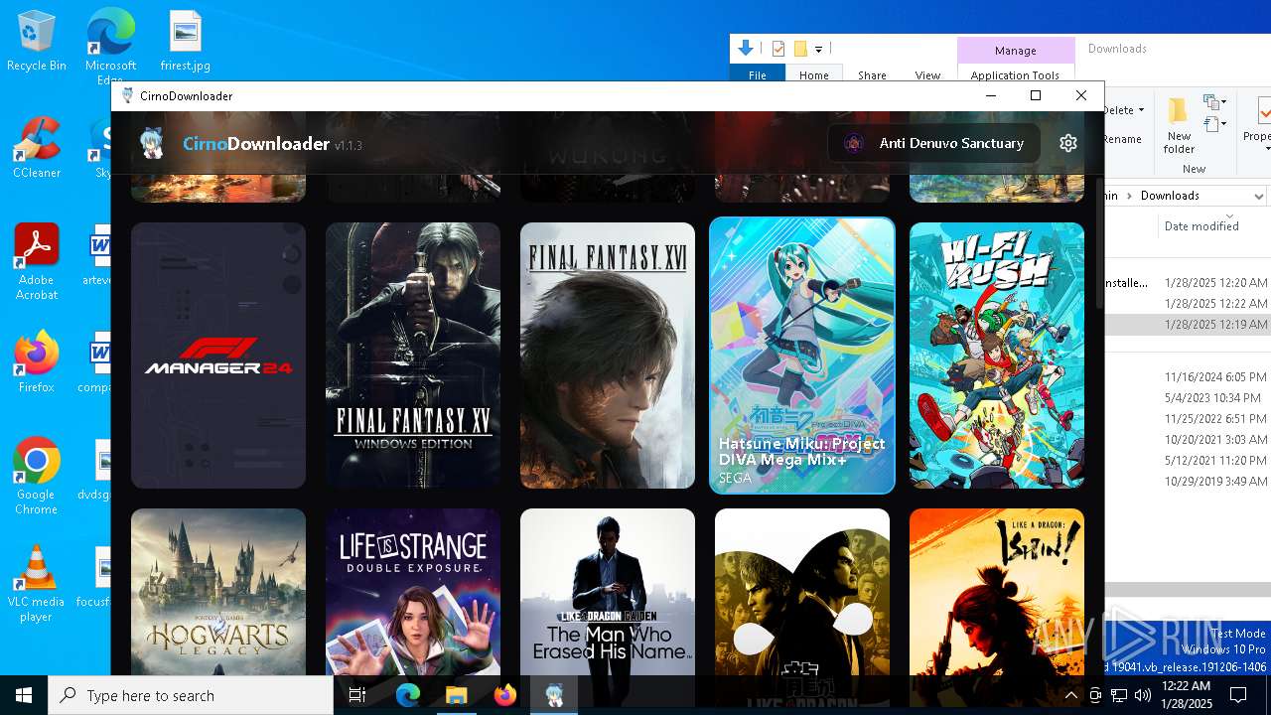Viewport: 1271px width, 715px height.
Task: Click 1/28/2025 12:20 AM date cell
Action: 1215,283
